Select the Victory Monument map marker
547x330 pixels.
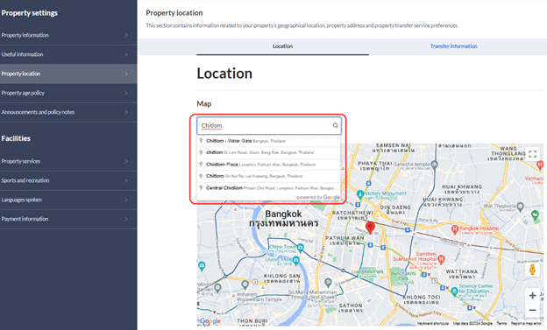coord(360,194)
